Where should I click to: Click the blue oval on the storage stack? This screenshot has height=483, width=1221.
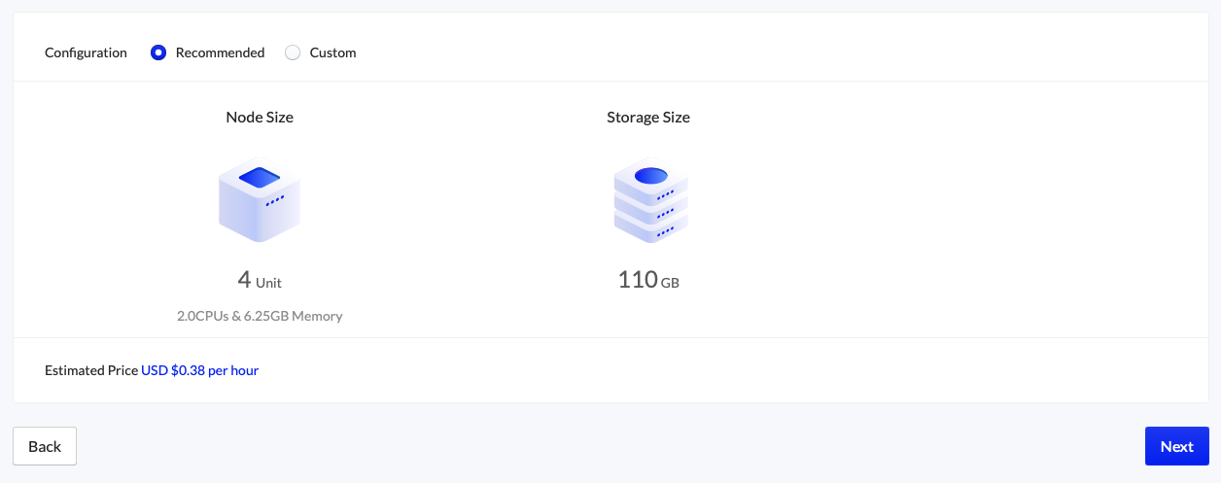650,176
